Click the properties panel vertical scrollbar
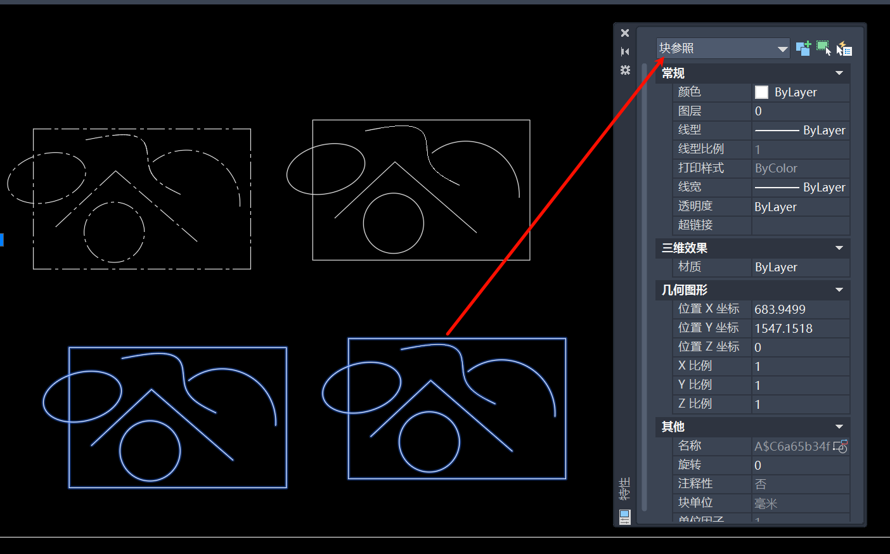Screen dimensions: 890x554 (645, 285)
